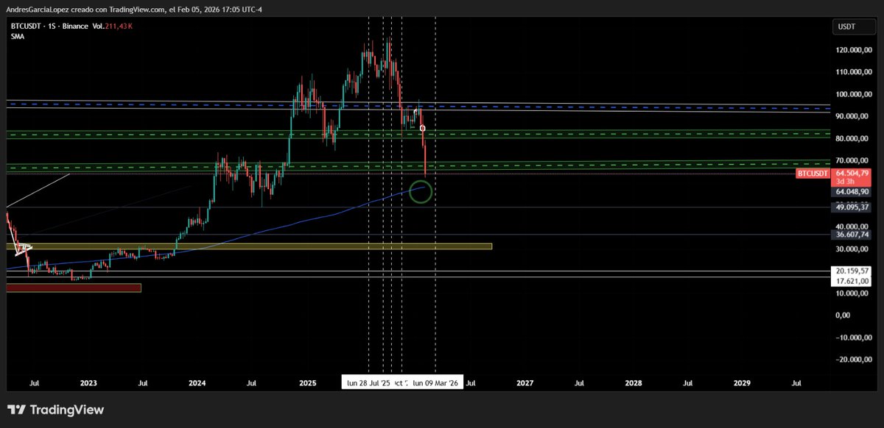
Task: Click the 110.000,00 price scale label
Action: coord(853,73)
